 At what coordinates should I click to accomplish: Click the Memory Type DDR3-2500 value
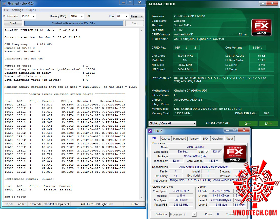223,109
